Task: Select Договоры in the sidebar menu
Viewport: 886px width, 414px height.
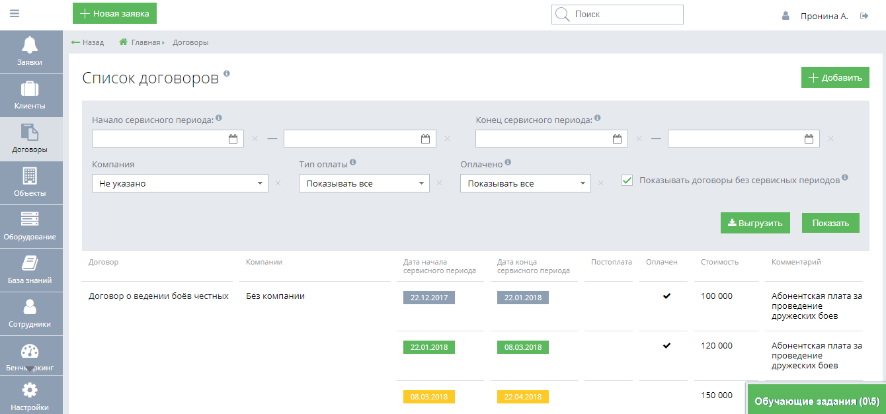Action: tap(31, 138)
